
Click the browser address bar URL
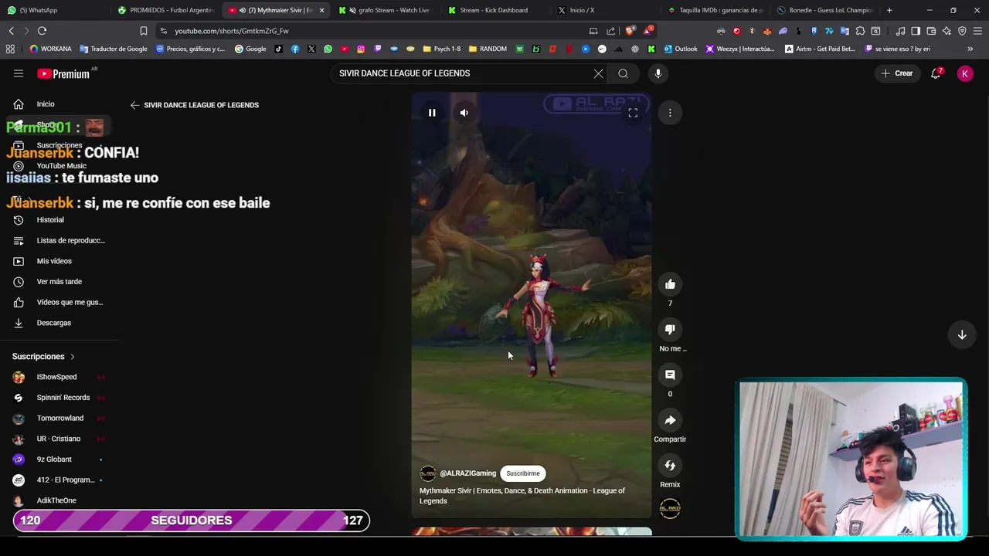point(232,31)
